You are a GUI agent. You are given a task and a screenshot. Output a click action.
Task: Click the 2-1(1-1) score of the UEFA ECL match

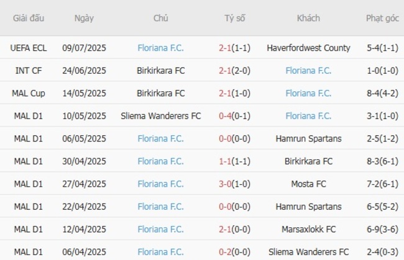[235, 48]
